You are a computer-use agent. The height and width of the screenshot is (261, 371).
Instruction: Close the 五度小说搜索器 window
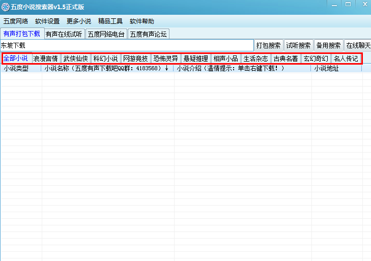click(364, 4)
